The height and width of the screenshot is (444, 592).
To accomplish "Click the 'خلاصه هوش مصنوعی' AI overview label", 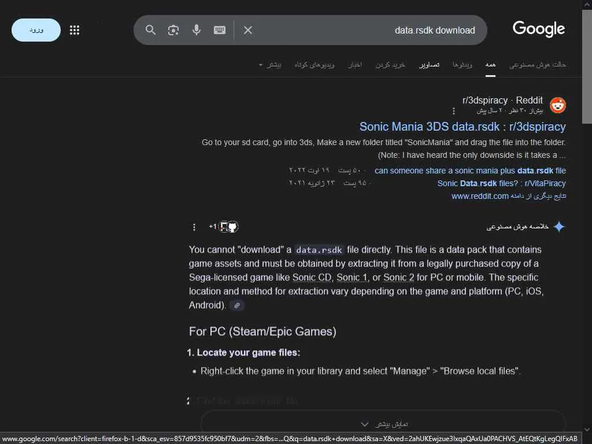I will pyautogui.click(x=517, y=227).
